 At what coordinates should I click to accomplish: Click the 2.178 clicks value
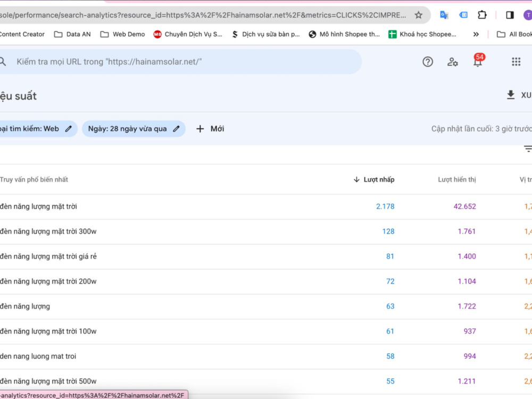point(385,206)
